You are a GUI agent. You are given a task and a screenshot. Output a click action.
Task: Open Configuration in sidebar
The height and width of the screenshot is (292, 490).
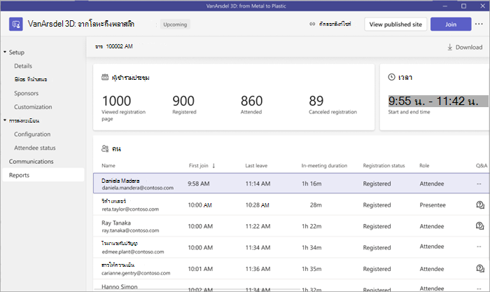coord(32,134)
